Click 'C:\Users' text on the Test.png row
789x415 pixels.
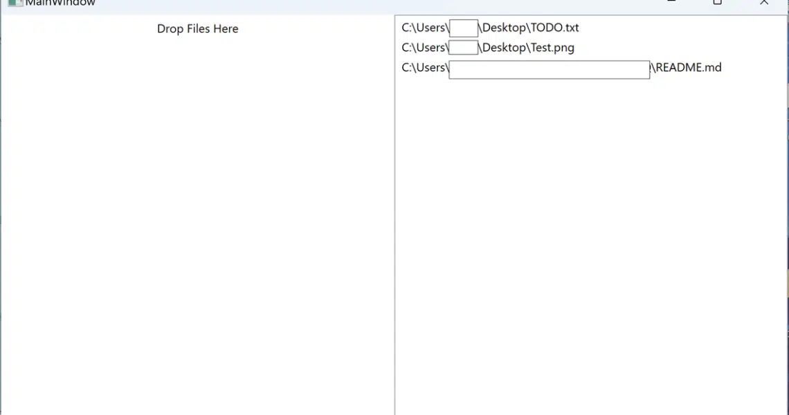[424, 48]
